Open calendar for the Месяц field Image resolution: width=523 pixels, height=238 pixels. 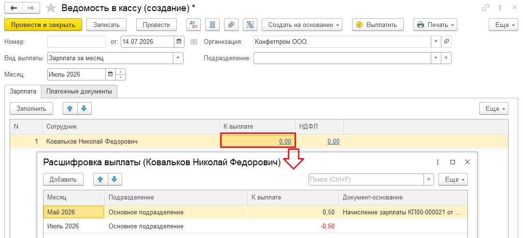click(x=110, y=74)
